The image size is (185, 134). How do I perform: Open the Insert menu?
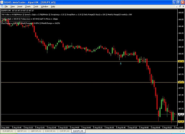(20, 7)
